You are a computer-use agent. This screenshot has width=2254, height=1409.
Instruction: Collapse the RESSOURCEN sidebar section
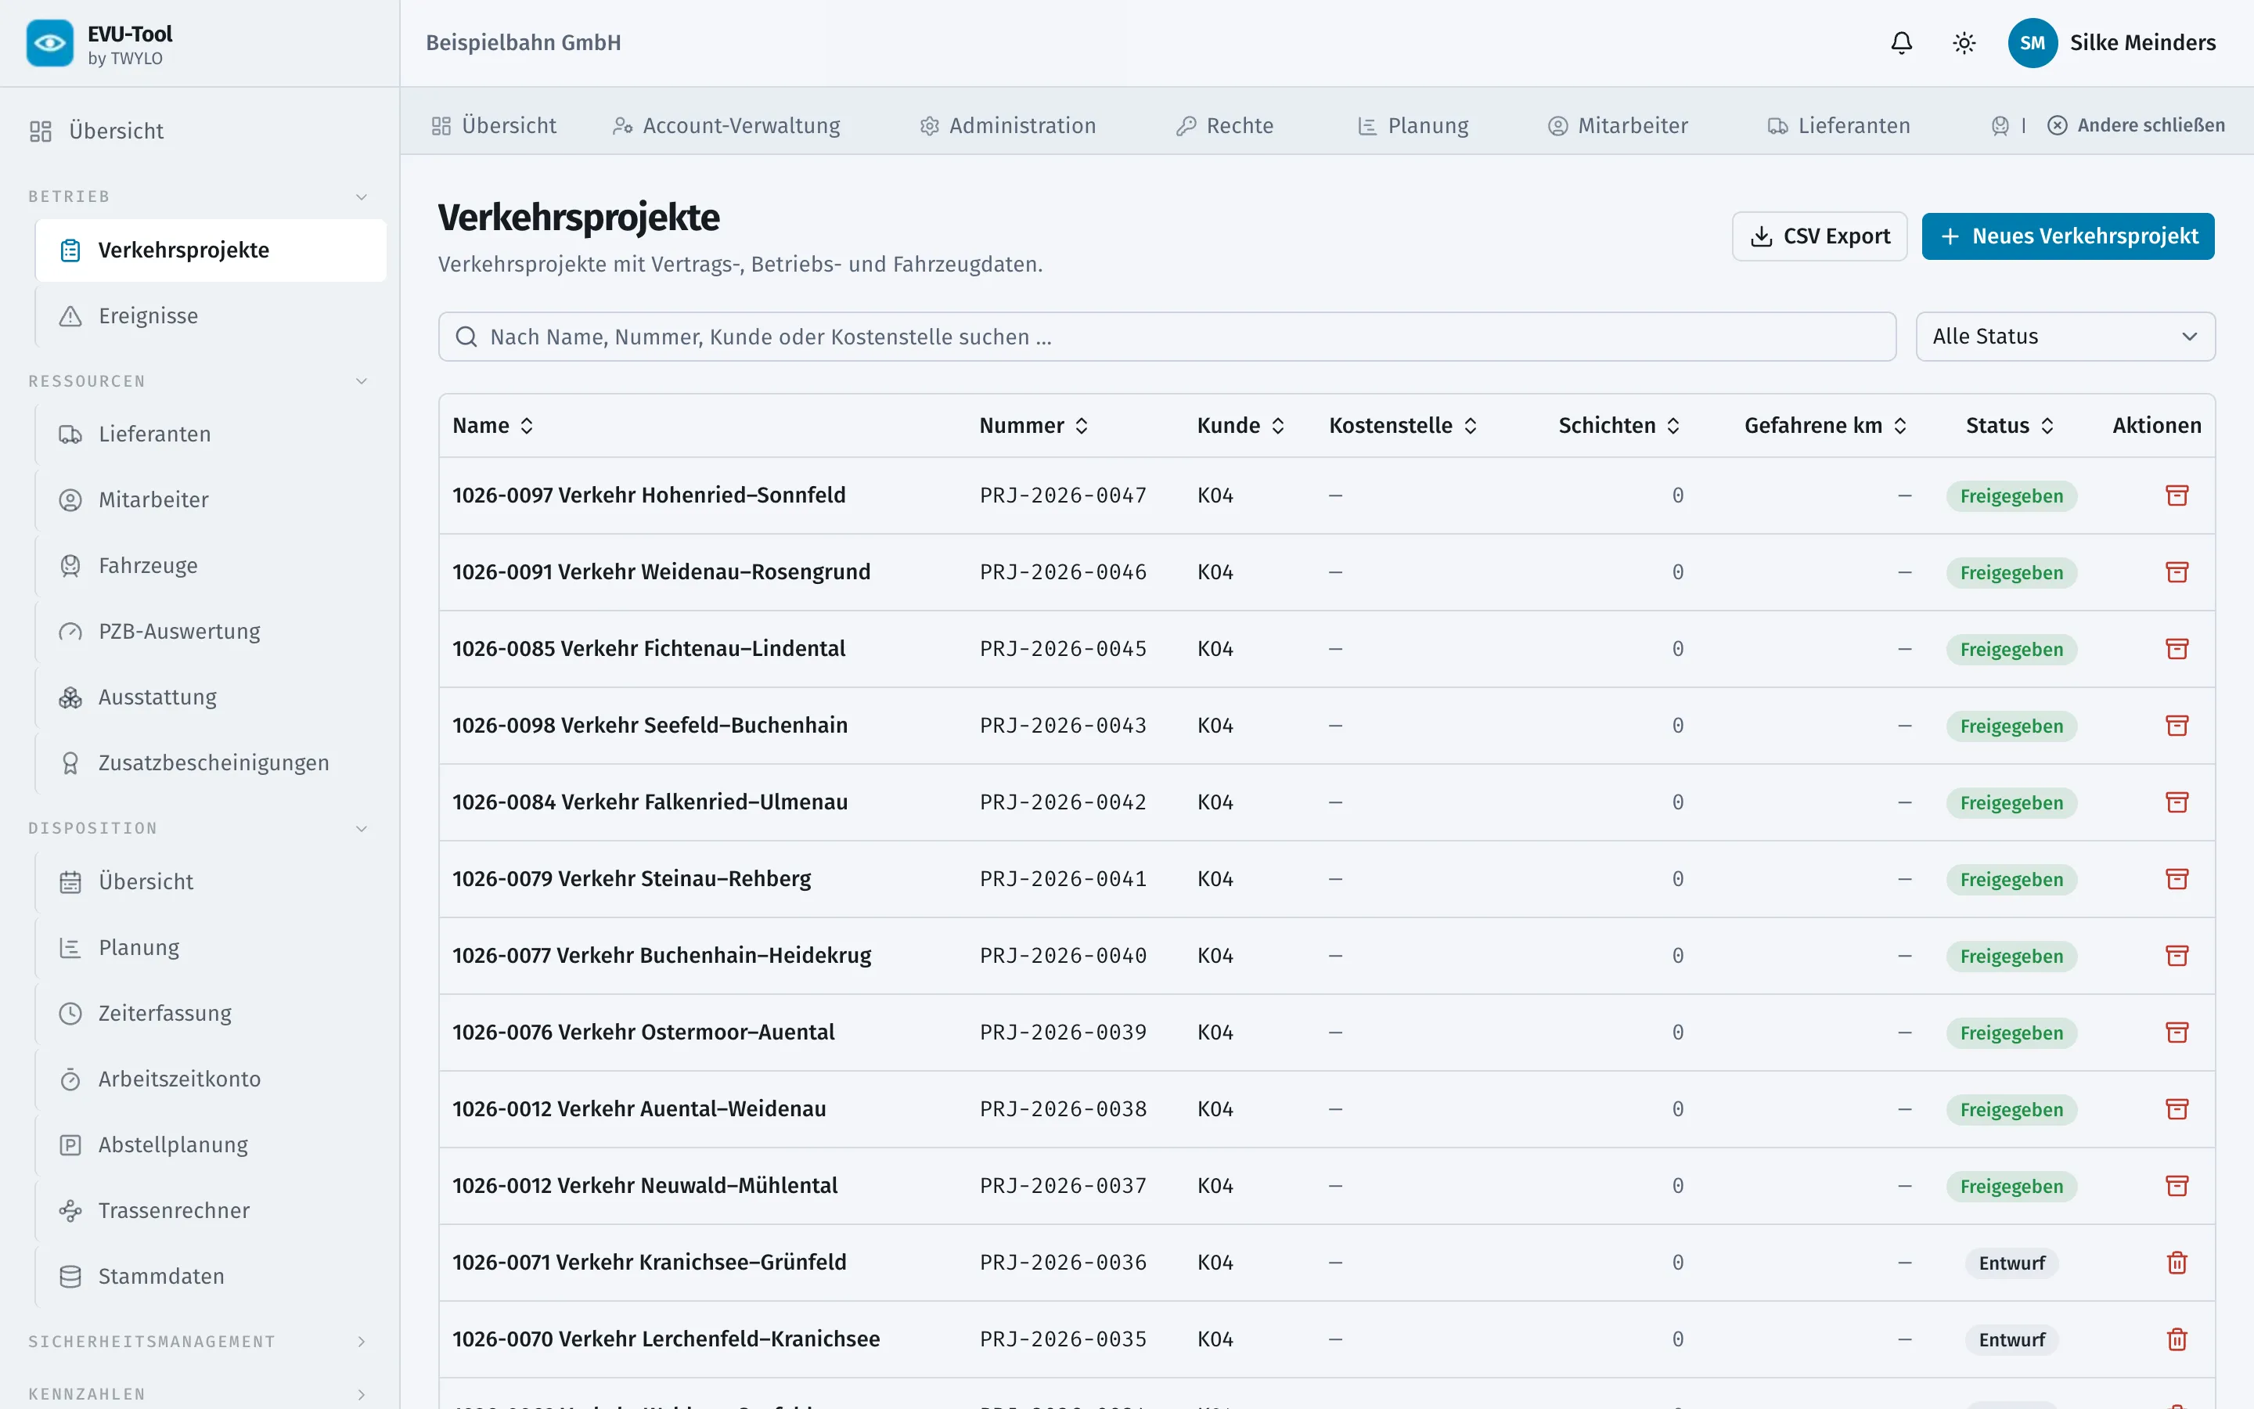pos(200,381)
